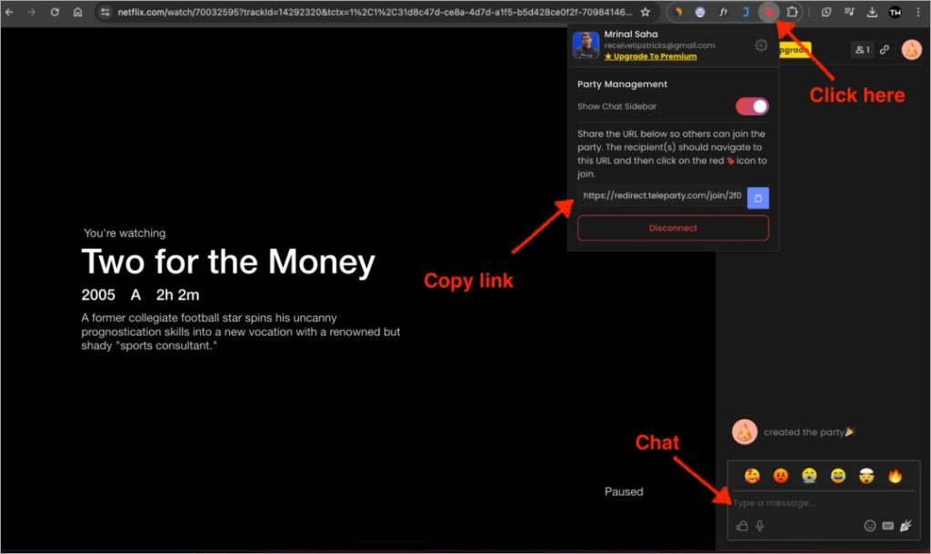
Task: Reload the Netflix page
Action: click(55, 12)
